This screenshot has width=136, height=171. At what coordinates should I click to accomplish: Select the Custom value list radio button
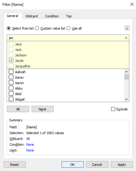point(37,28)
